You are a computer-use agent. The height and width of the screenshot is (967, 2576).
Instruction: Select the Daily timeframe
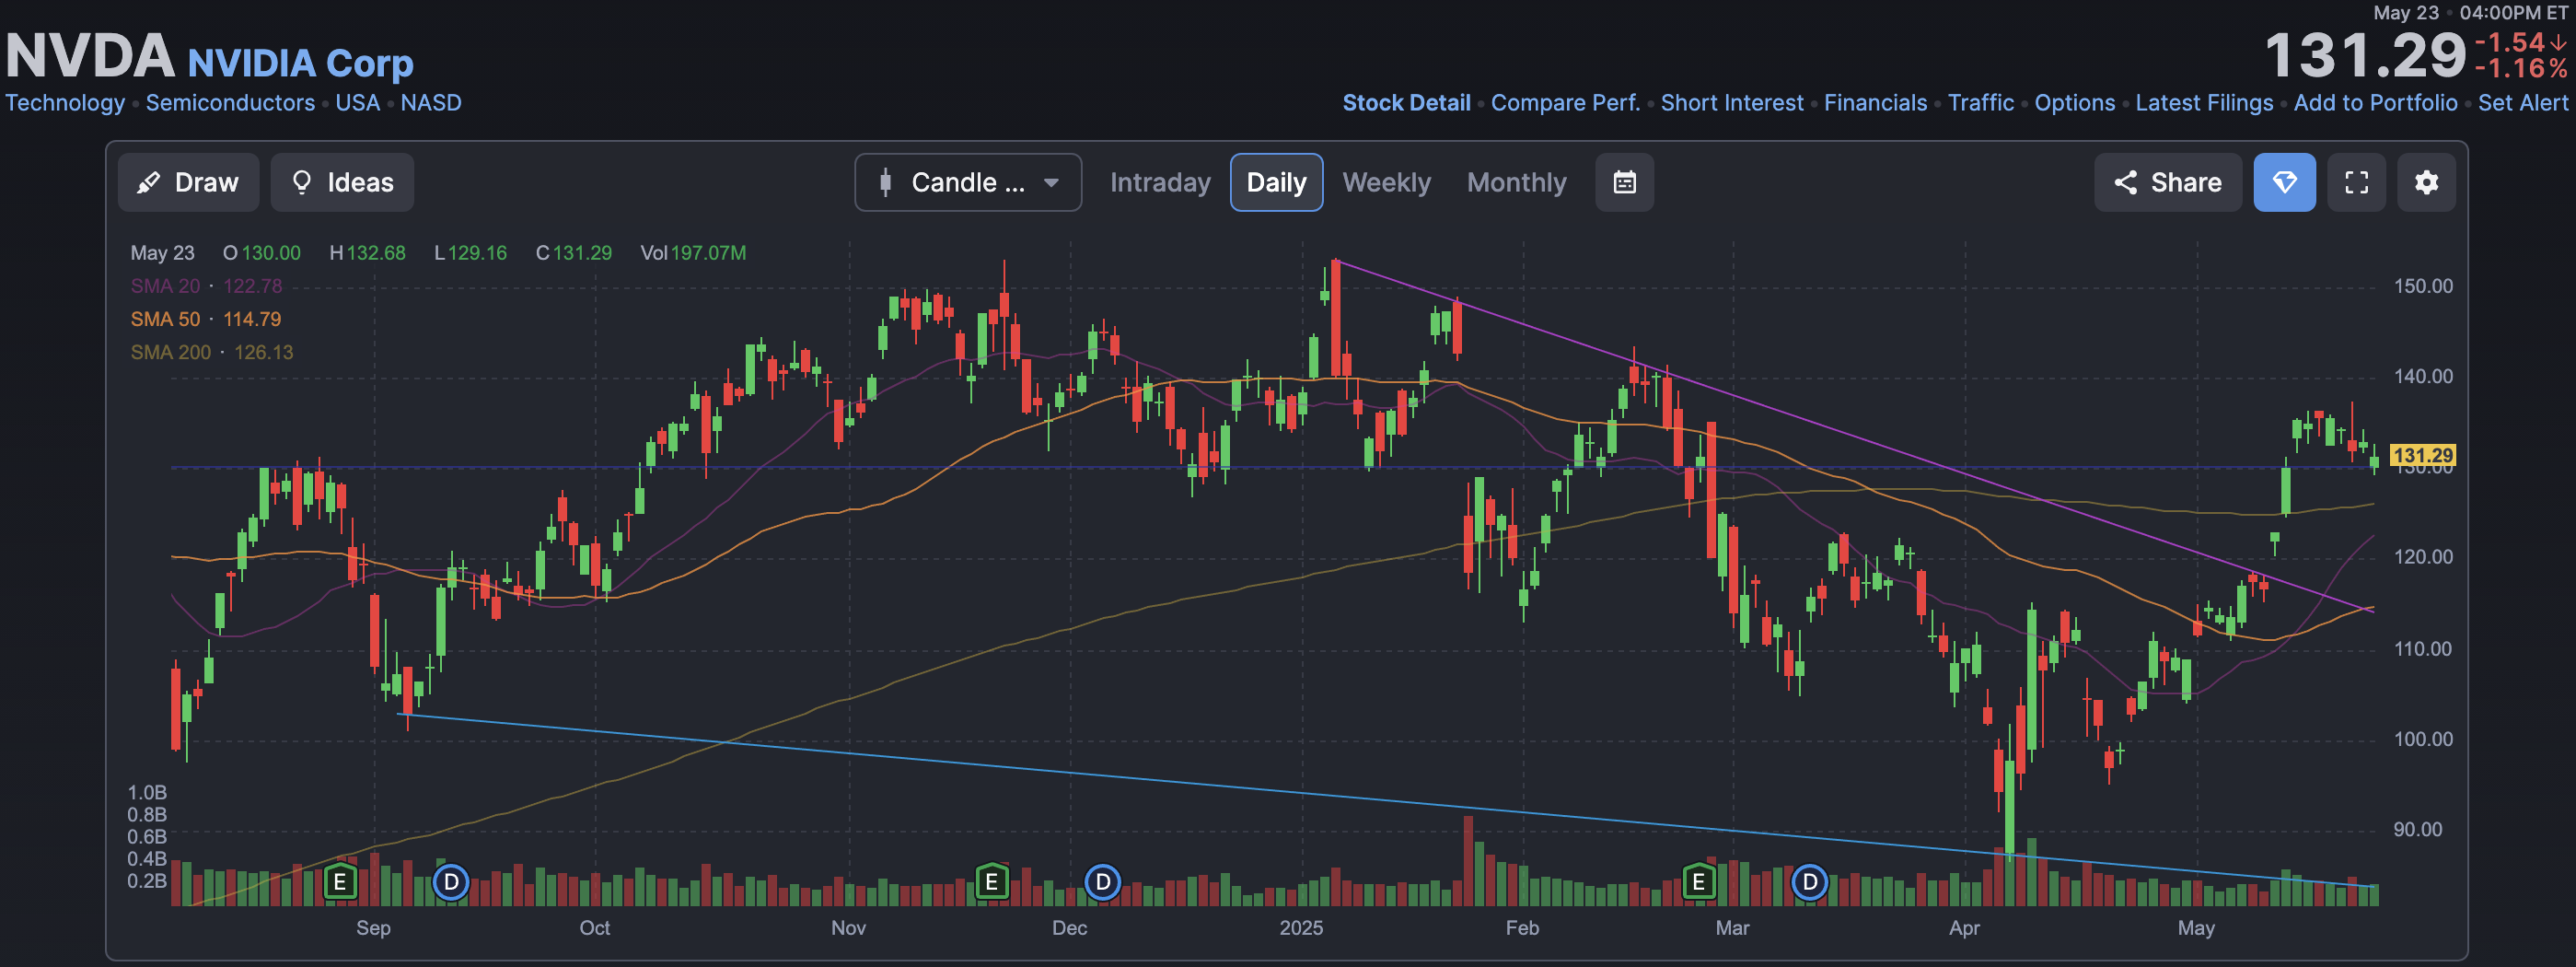1276,182
